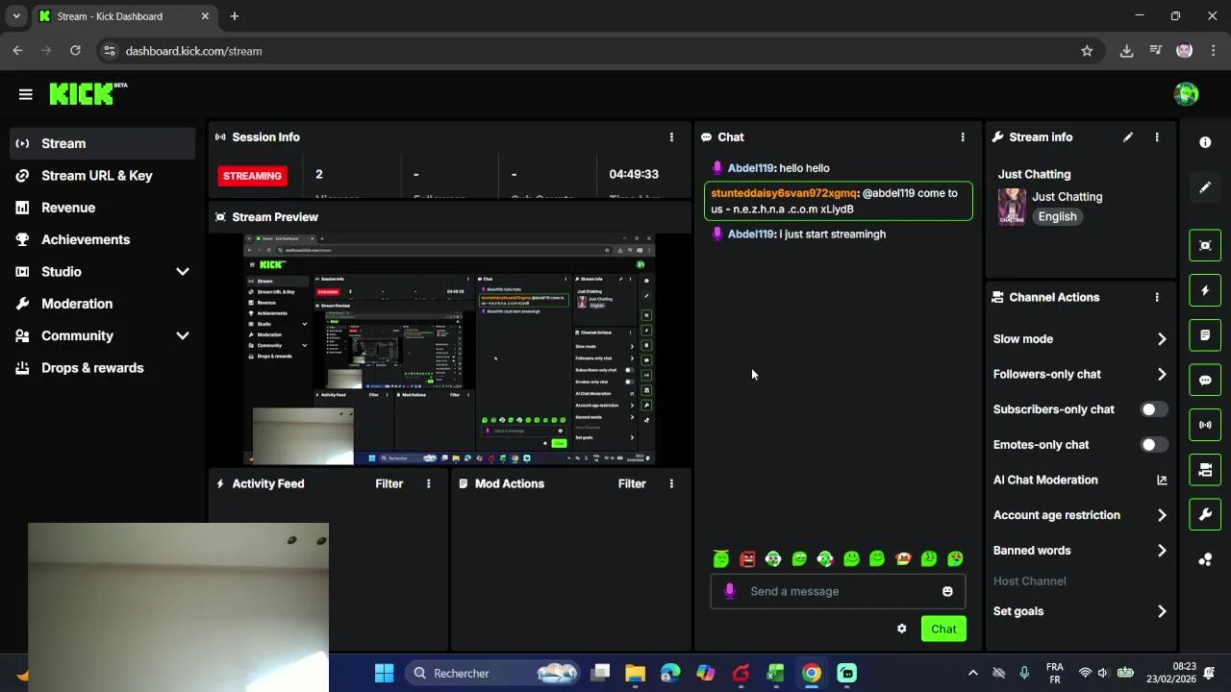Toggle Channel Actions widget icon in sidebar
Screen dimensions: 1231x692
pos(1205,470)
